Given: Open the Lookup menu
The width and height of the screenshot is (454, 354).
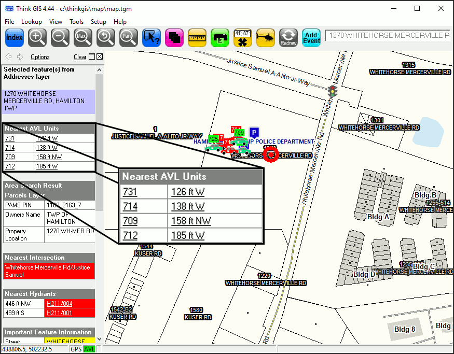Looking at the screenshot, I should [31, 22].
